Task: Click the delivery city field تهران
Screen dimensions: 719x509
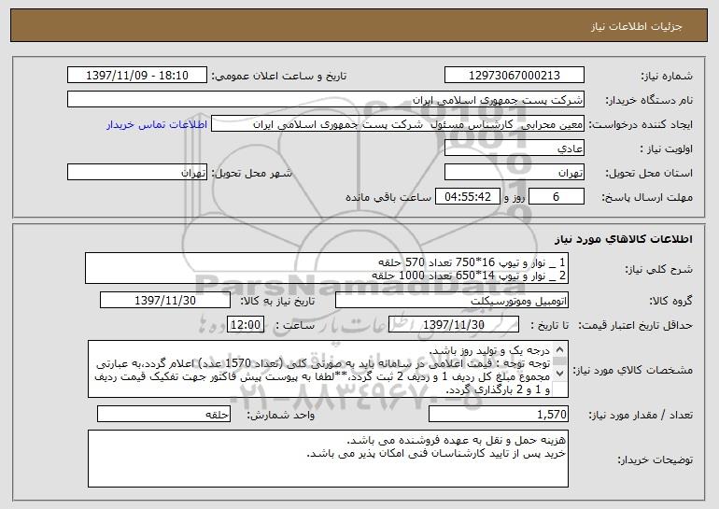Action: [137, 173]
